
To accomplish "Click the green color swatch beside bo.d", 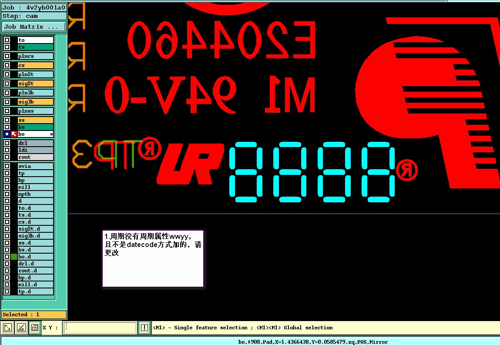I will 14,257.
